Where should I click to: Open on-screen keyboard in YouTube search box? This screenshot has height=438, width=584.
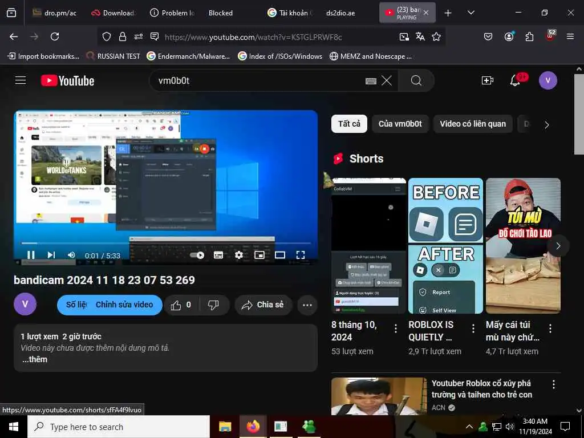pos(371,81)
